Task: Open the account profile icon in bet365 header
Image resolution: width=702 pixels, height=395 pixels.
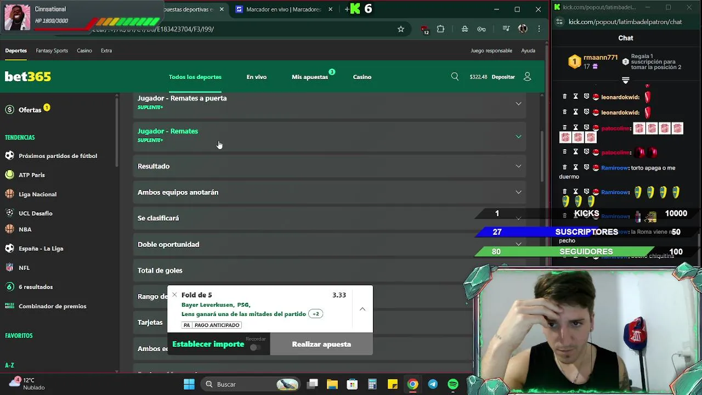Action: tap(527, 77)
